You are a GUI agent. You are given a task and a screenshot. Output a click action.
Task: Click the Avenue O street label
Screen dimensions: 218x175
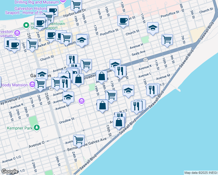click(36, 144)
